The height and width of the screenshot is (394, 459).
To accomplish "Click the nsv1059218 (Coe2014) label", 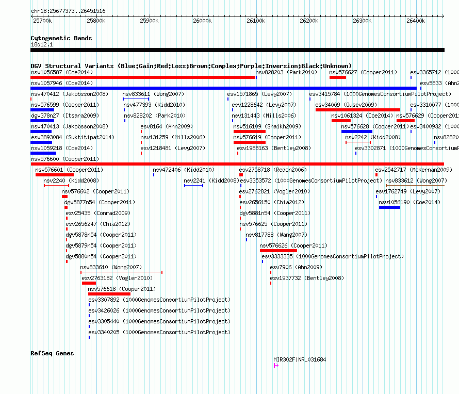I will coord(62,148).
